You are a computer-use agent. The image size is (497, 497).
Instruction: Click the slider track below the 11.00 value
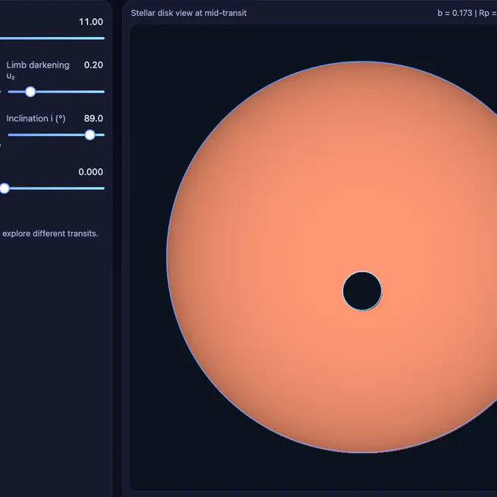coord(52,39)
